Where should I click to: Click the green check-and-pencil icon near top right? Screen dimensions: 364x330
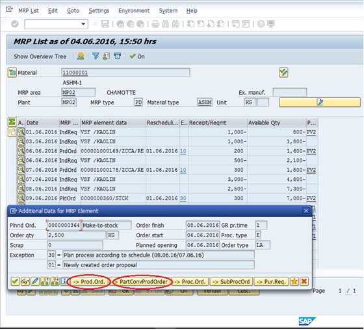coord(283,73)
